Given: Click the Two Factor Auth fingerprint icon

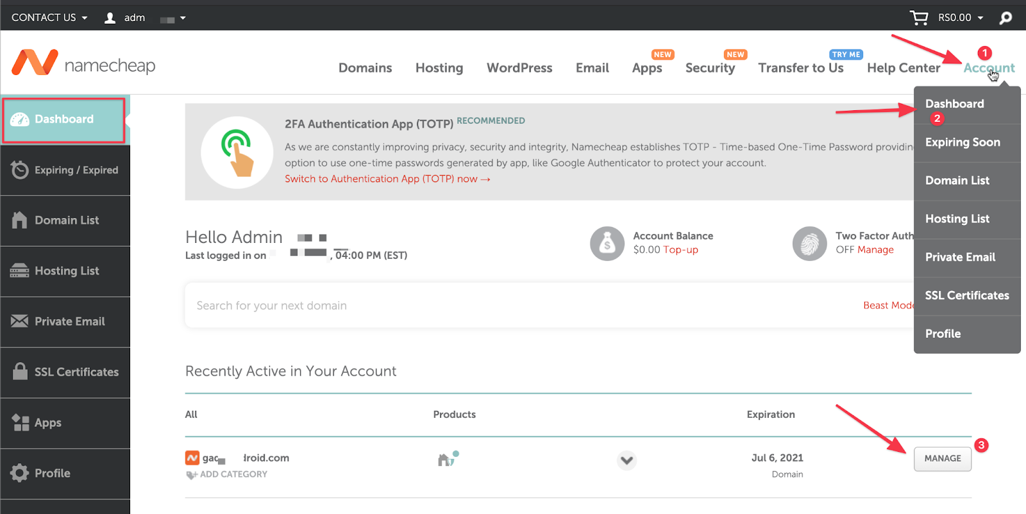Looking at the screenshot, I should coord(810,244).
